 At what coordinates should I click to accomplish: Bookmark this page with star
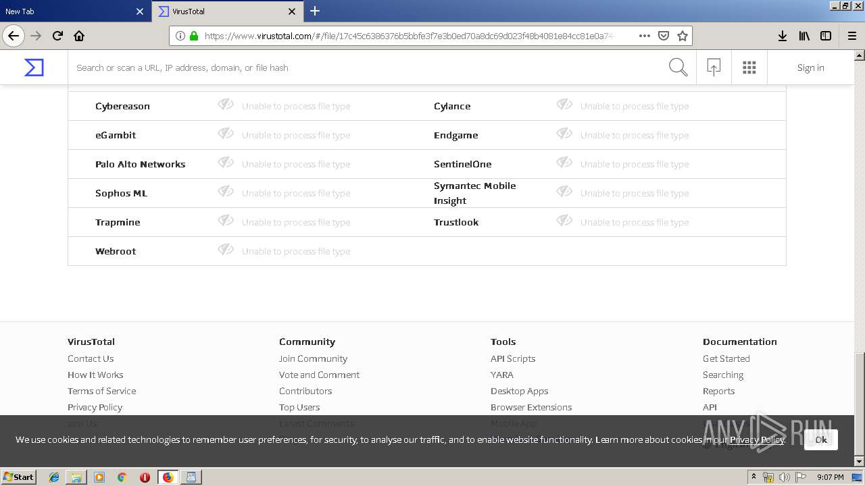tap(683, 36)
